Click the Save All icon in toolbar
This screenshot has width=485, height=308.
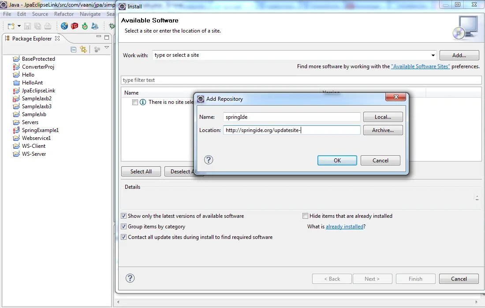click(38, 26)
